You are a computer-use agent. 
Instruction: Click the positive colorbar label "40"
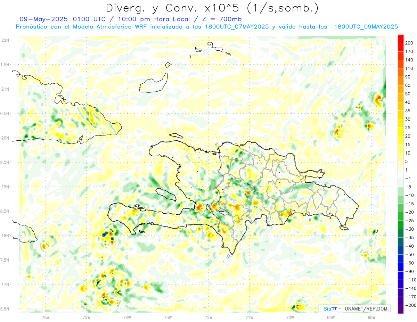[x=408, y=102]
